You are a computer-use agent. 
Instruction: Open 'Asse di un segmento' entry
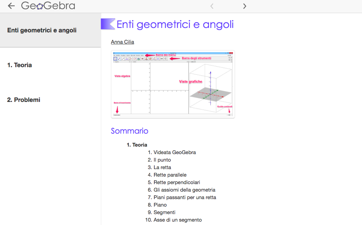pyautogui.click(x=178, y=220)
